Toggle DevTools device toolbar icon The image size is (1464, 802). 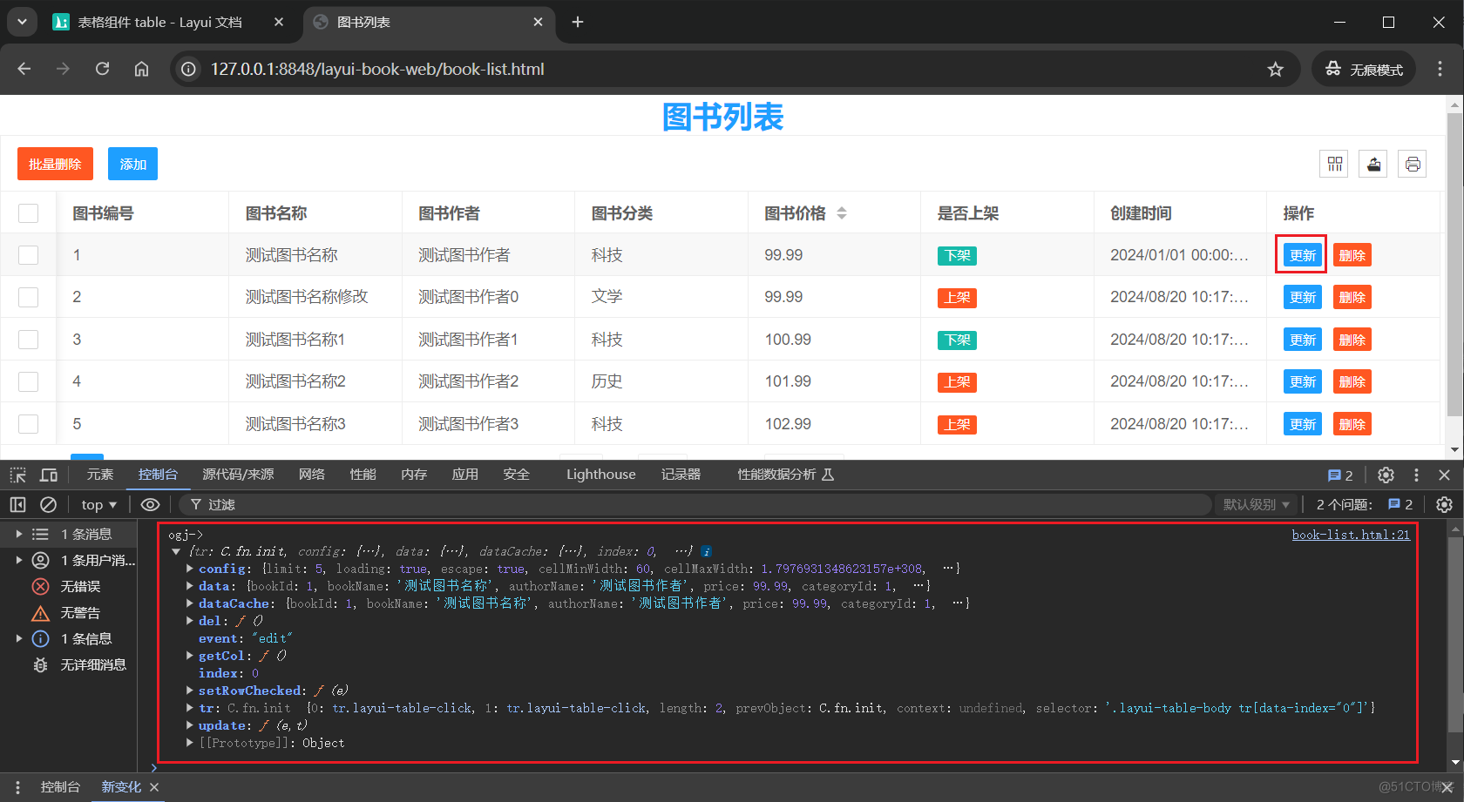point(49,475)
